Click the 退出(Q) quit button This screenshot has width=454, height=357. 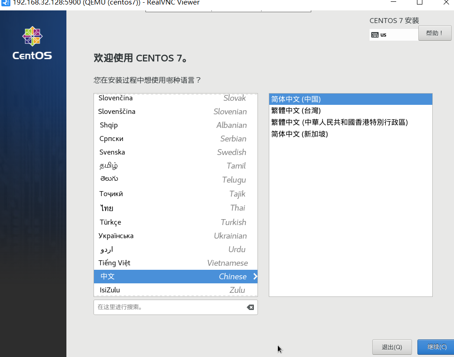coord(392,347)
